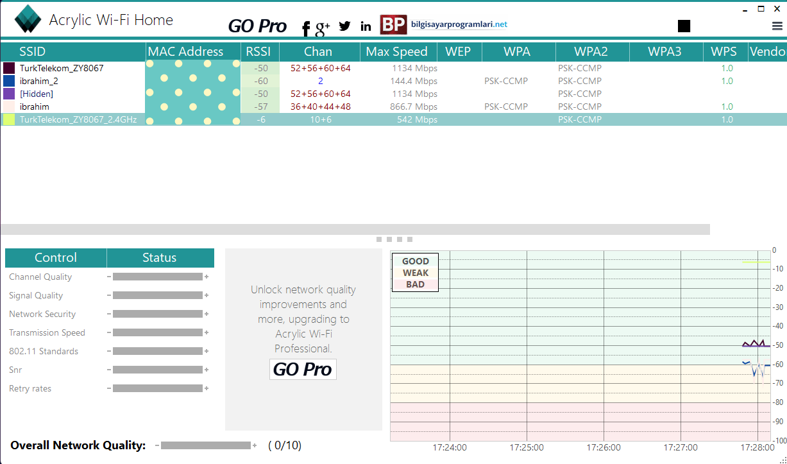Viewport: 787px width, 464px height.
Task: Click the 144.4 Mbps speed value
Action: point(414,81)
